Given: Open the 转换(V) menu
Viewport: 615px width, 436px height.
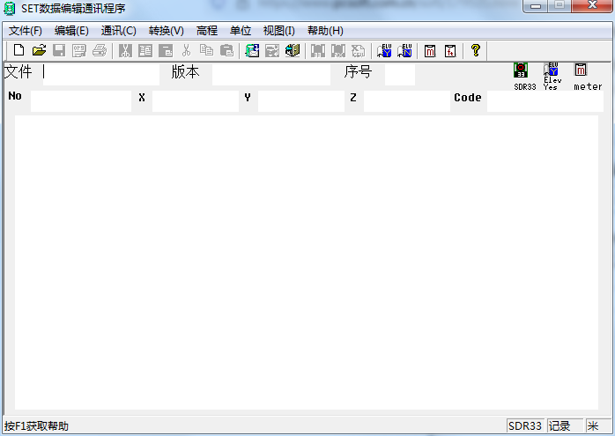Looking at the screenshot, I should (166, 31).
